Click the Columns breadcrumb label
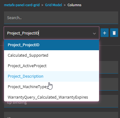This screenshot has width=120, height=118. pos(74,5)
